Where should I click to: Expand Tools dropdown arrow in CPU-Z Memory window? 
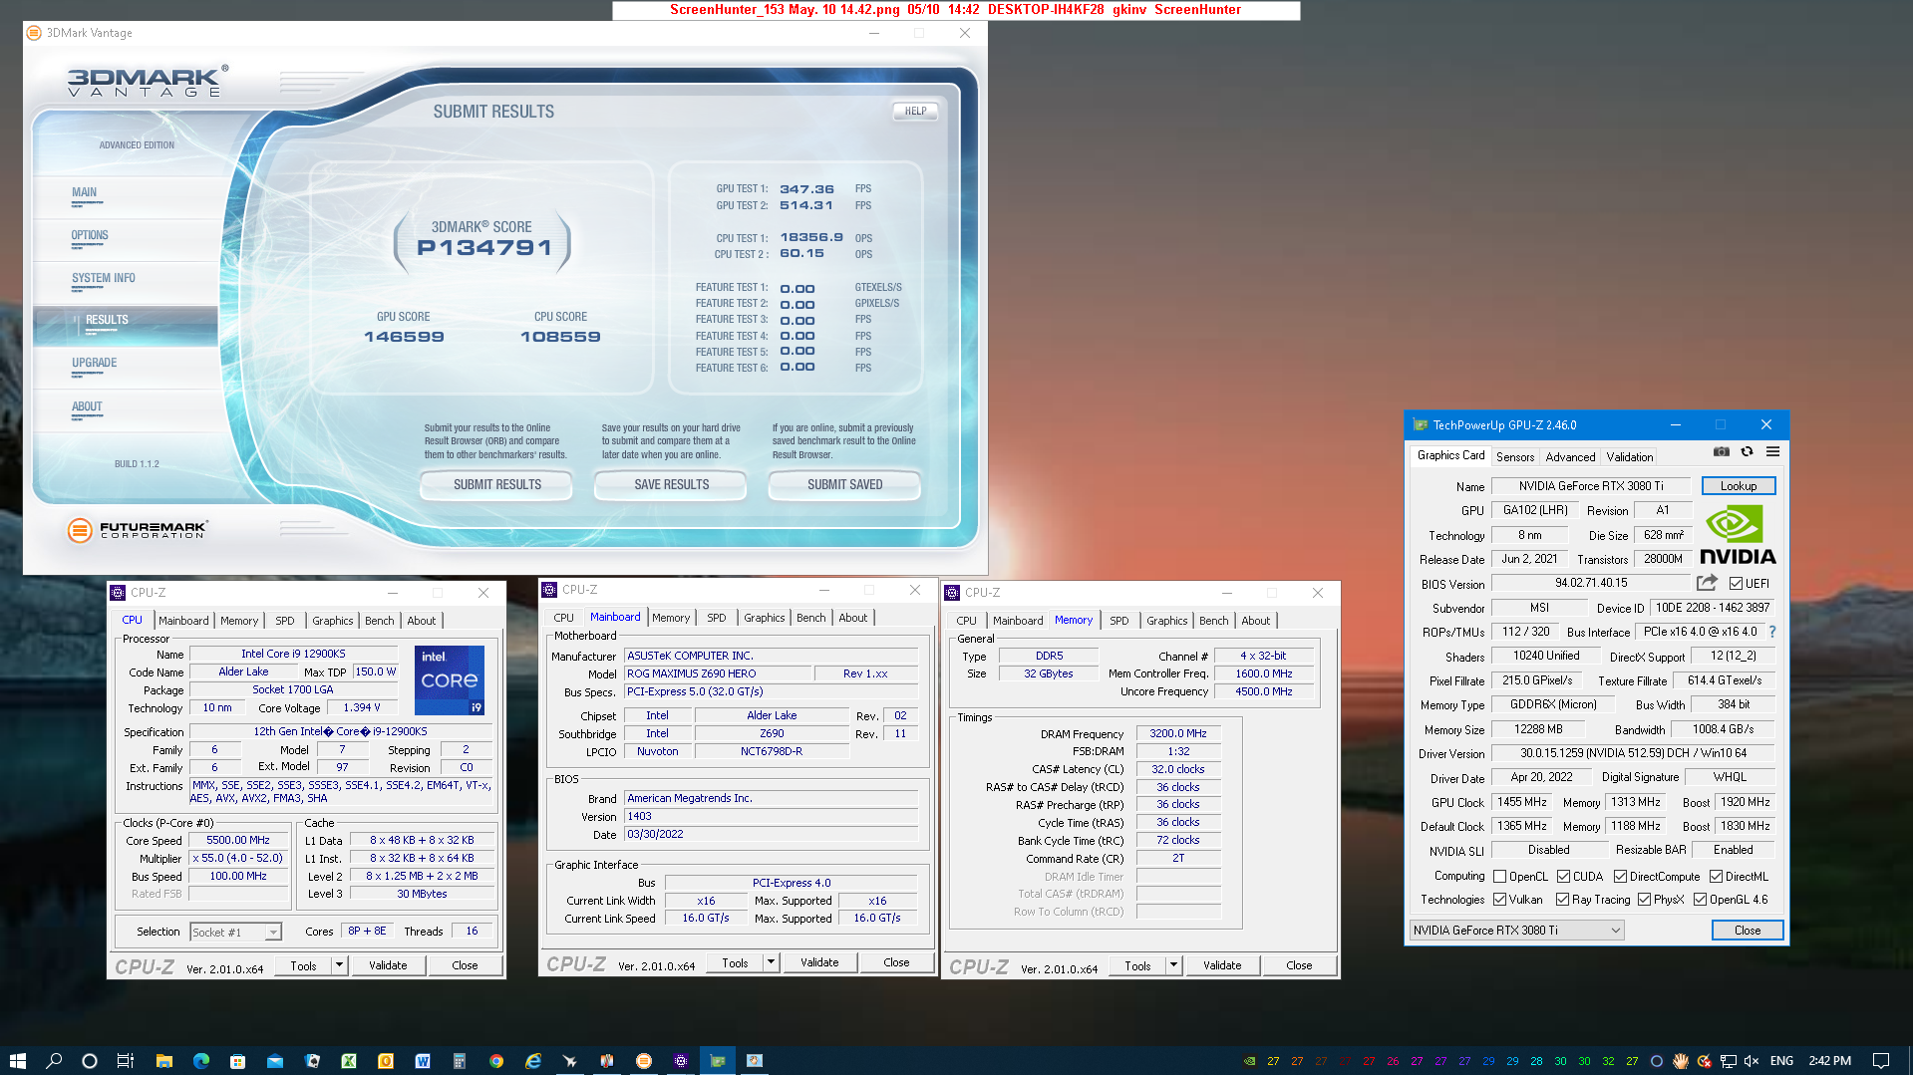click(1173, 965)
